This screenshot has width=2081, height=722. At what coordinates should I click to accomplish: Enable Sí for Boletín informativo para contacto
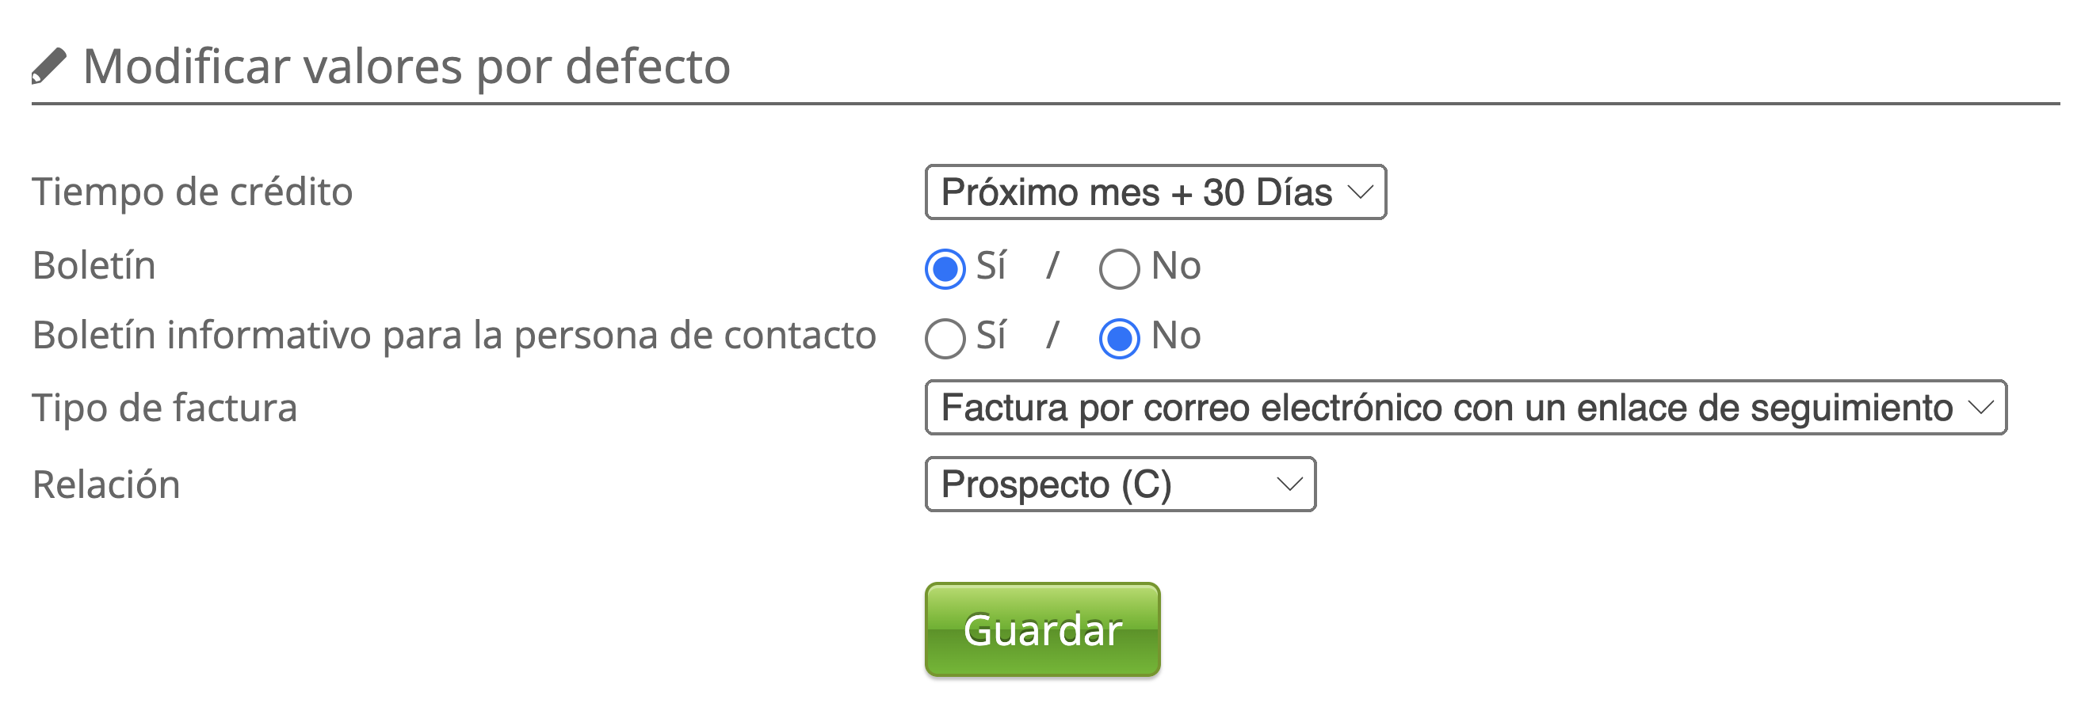pos(945,338)
